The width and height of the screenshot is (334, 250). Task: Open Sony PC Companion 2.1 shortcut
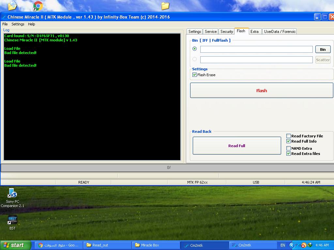pyautogui.click(x=12, y=198)
